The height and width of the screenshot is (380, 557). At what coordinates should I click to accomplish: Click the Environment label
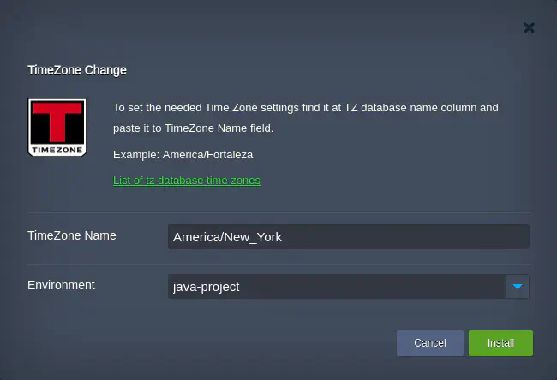coord(61,285)
